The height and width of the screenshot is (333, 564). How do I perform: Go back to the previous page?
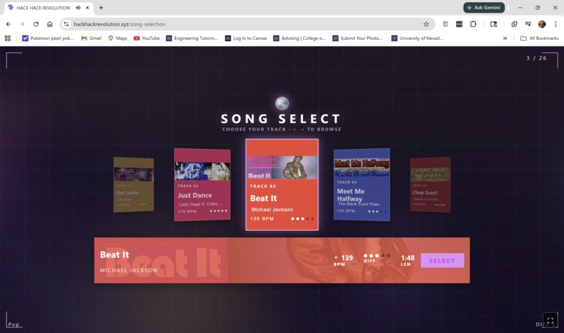point(8,24)
